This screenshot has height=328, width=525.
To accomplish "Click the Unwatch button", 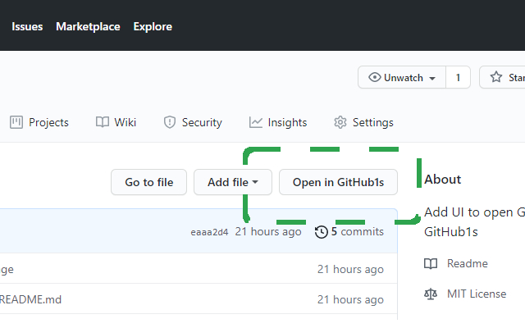I will (x=402, y=77).
